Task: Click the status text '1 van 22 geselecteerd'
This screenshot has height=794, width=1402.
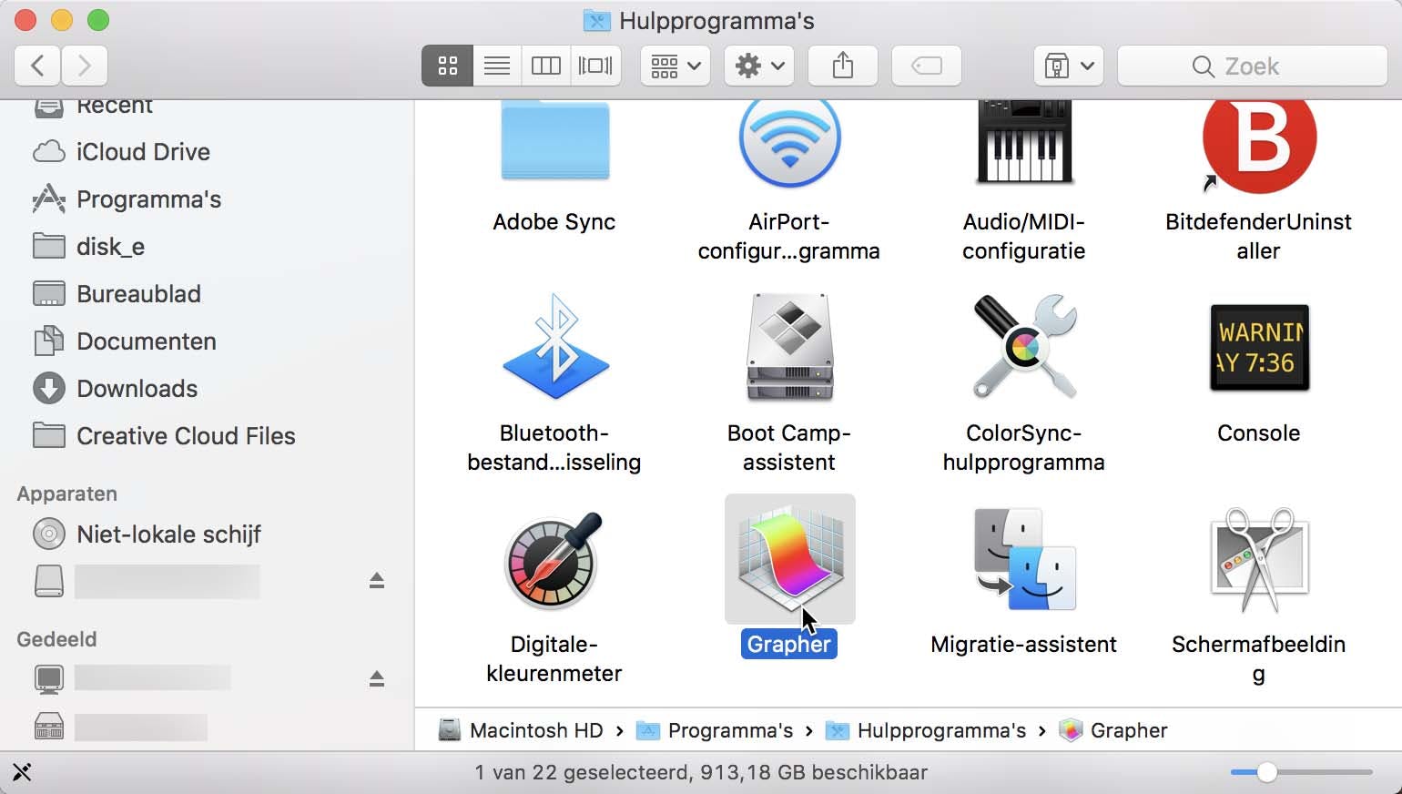Action: click(x=582, y=773)
